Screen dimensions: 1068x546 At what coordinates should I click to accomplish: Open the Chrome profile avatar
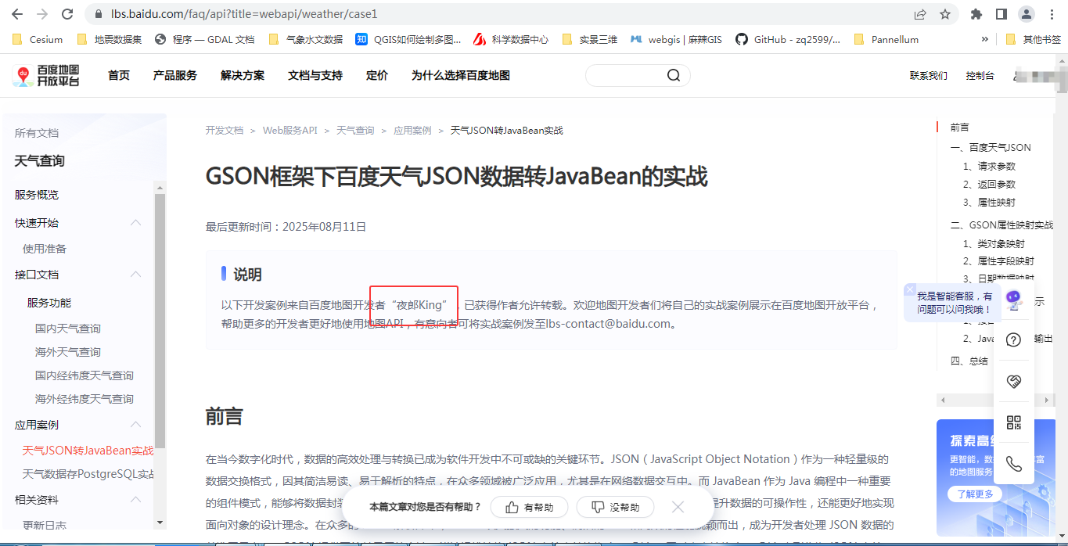(x=1026, y=14)
